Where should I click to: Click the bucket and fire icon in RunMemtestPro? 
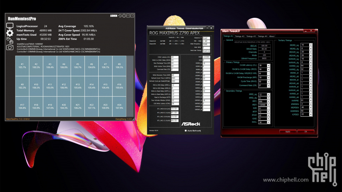click(10, 40)
